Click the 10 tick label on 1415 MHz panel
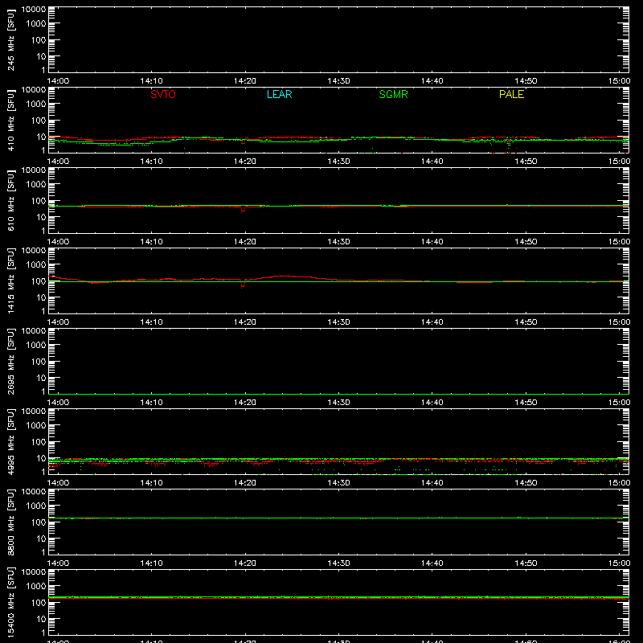The width and height of the screenshot is (643, 643). [x=41, y=297]
